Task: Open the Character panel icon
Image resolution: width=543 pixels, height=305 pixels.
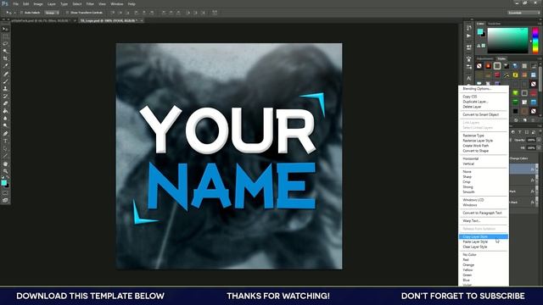Action: (x=469, y=78)
